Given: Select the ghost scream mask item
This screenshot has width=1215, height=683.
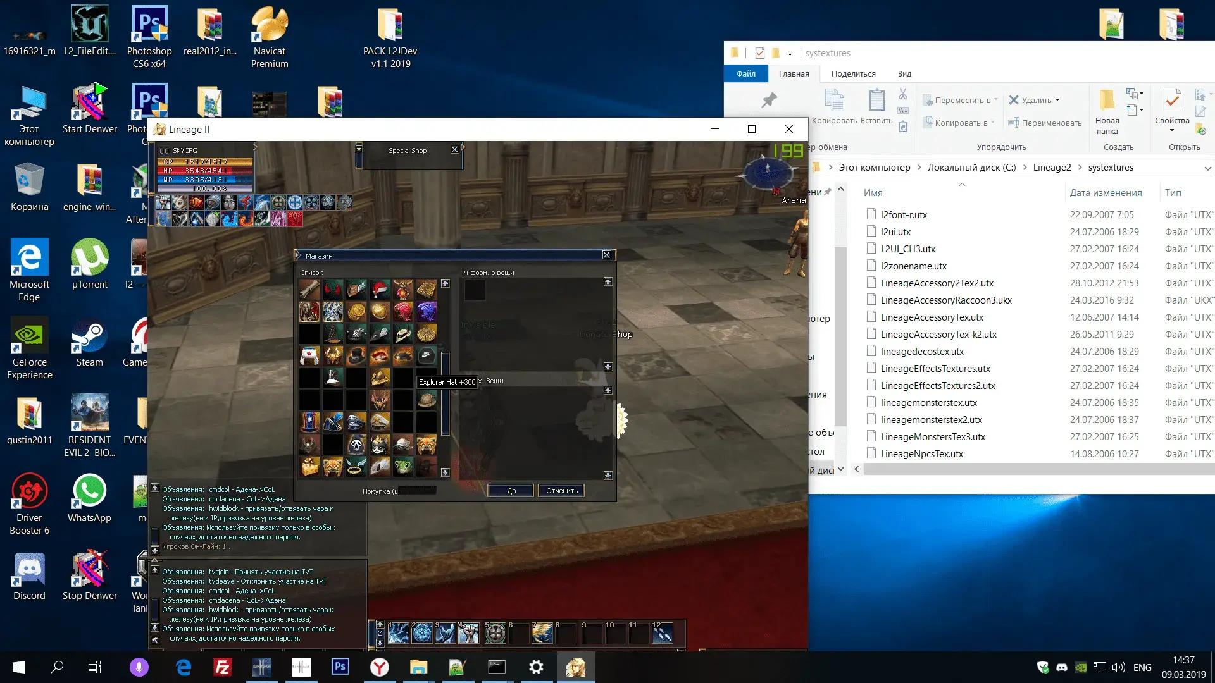Looking at the screenshot, I should pyautogui.click(x=356, y=445).
